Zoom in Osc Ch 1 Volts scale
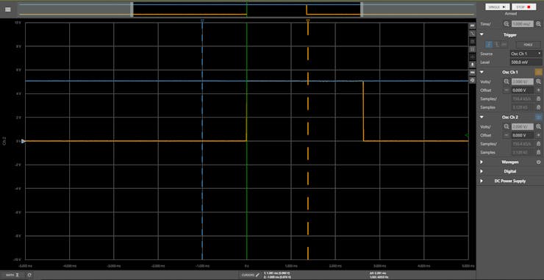 pos(538,82)
